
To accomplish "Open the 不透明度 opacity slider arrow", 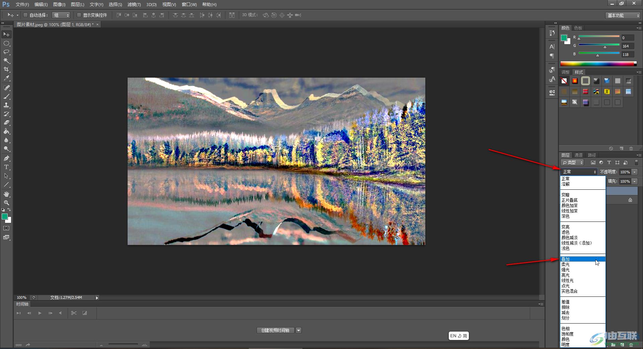I will click(x=634, y=172).
